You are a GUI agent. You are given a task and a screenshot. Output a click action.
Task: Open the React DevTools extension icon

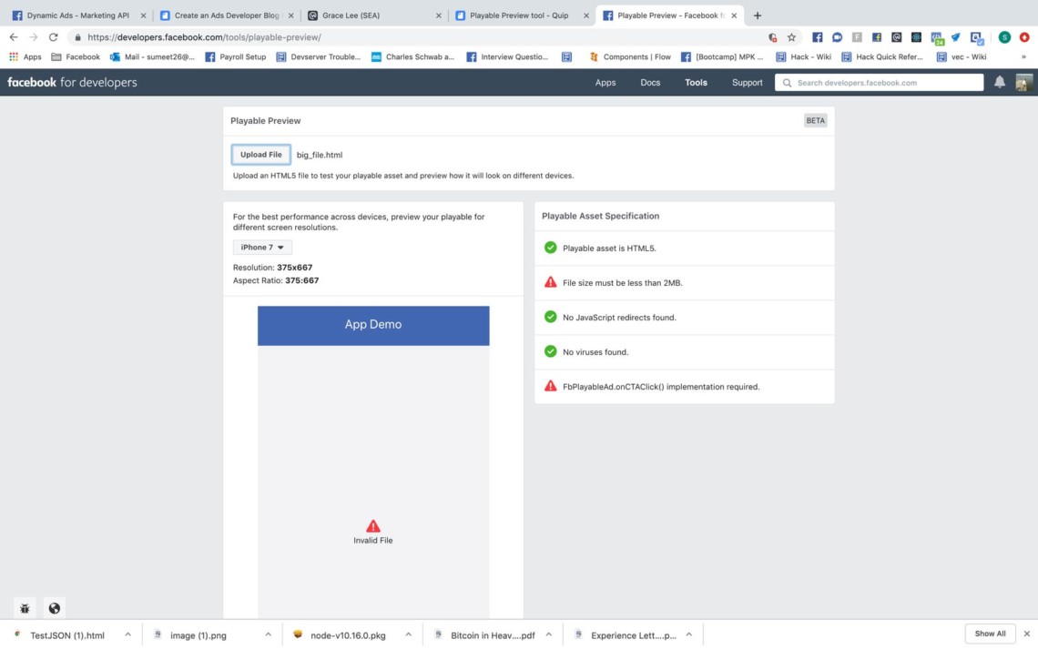(x=916, y=37)
